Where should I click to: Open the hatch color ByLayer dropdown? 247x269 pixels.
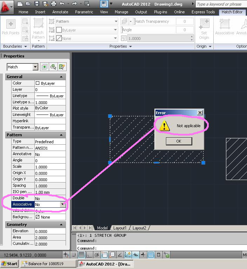[115, 30]
